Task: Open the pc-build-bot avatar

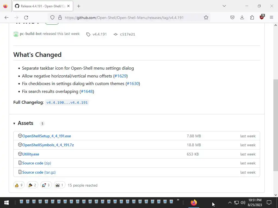Action: pos(16,34)
